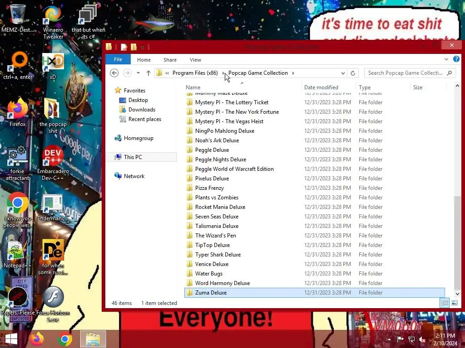This screenshot has width=465, height=348.
Task: Select This PC in navigation pane
Action: (133, 157)
